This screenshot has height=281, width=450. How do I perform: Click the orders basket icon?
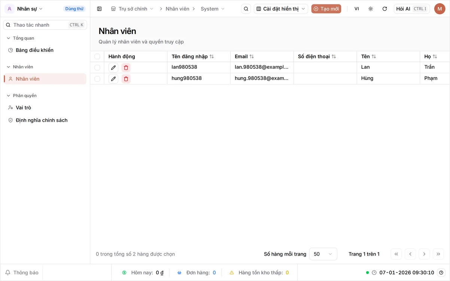pos(179,273)
